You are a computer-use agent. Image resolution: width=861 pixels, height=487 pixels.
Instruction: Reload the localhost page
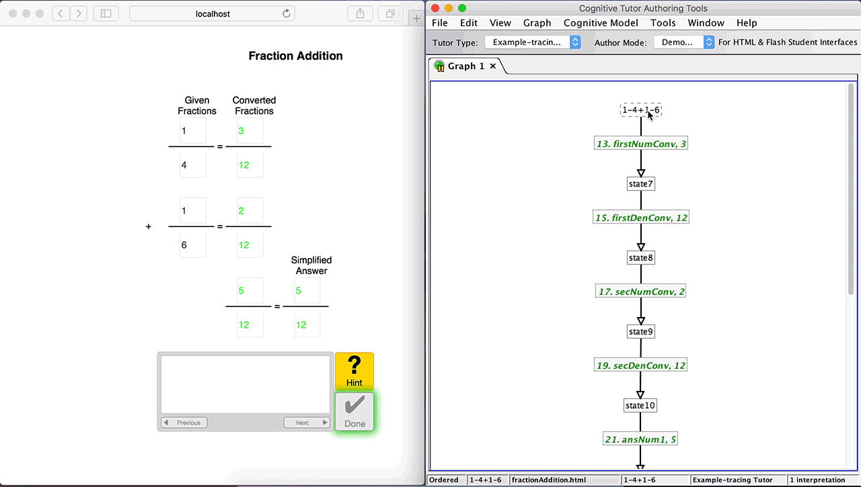pyautogui.click(x=287, y=13)
